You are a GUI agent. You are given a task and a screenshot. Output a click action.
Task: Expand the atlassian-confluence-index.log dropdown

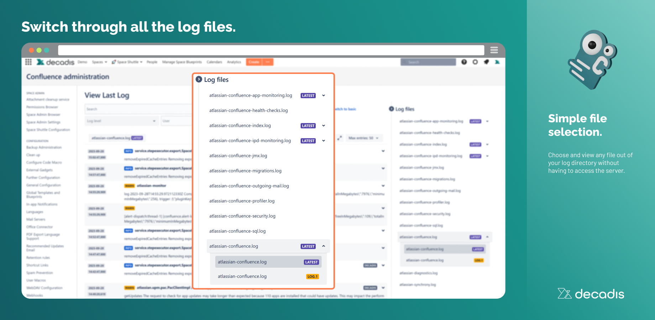coord(323,126)
